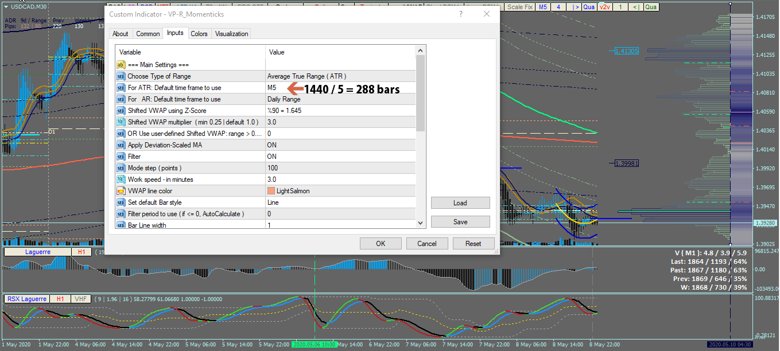The image size is (780, 351).
Task: Click icon beside Work speed row
Action: (x=121, y=180)
